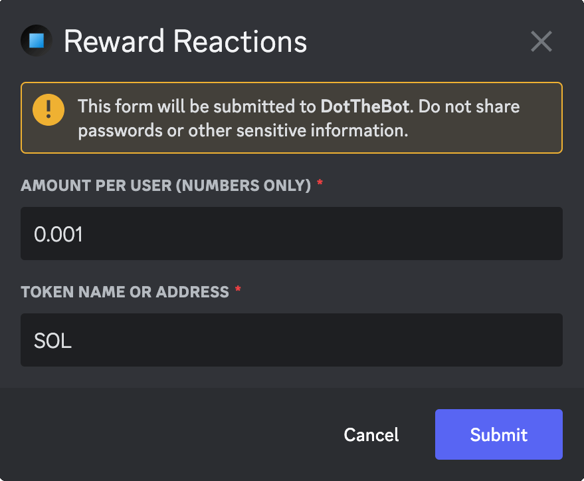Click the dark footer bar of the modal
This screenshot has width=584, height=481.
click(x=166, y=434)
